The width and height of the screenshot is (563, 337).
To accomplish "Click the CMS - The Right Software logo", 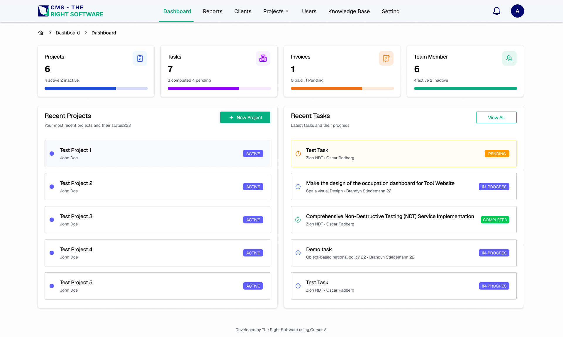I will pos(70,11).
